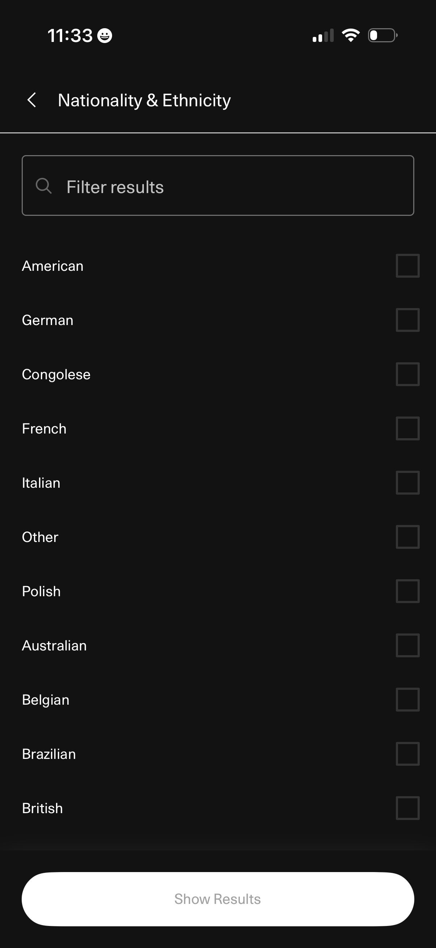436x948 pixels.
Task: Select the Belgian checkbox
Action: coord(407,700)
